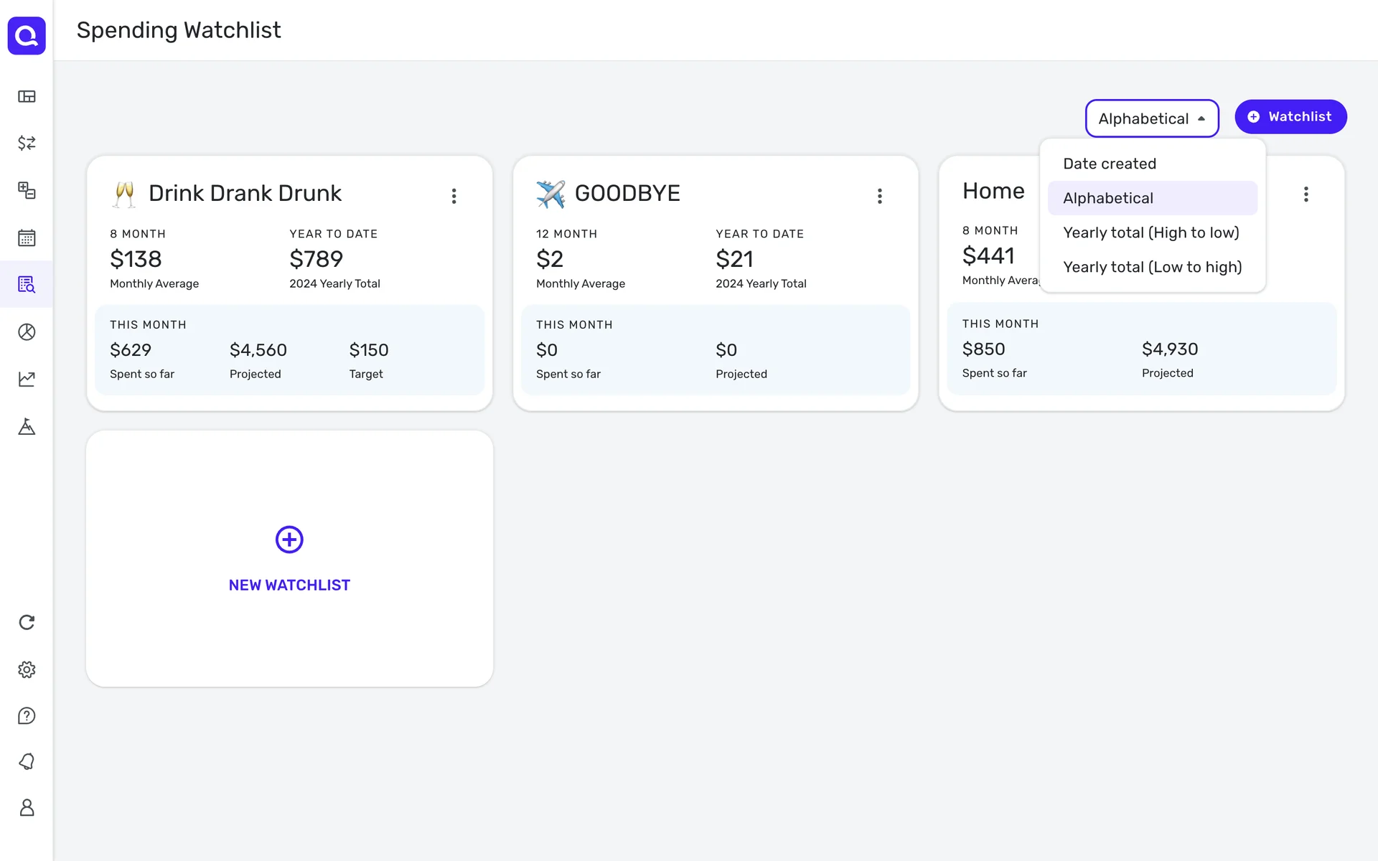The height and width of the screenshot is (861, 1378).
Task: Open the user profile icon
Action: pos(27,808)
